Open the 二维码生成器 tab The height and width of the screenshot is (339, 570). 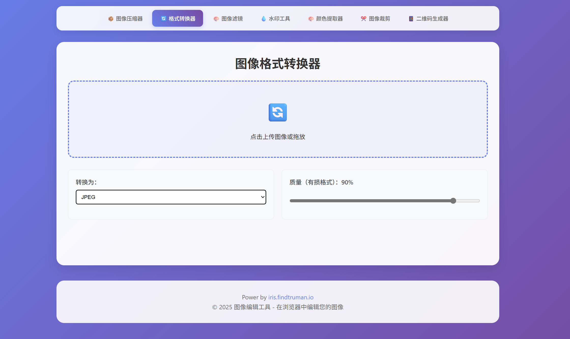coord(432,19)
